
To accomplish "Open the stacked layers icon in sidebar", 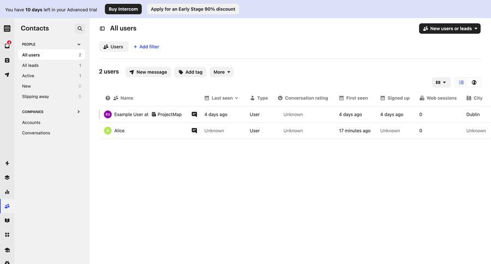I will [7, 178].
